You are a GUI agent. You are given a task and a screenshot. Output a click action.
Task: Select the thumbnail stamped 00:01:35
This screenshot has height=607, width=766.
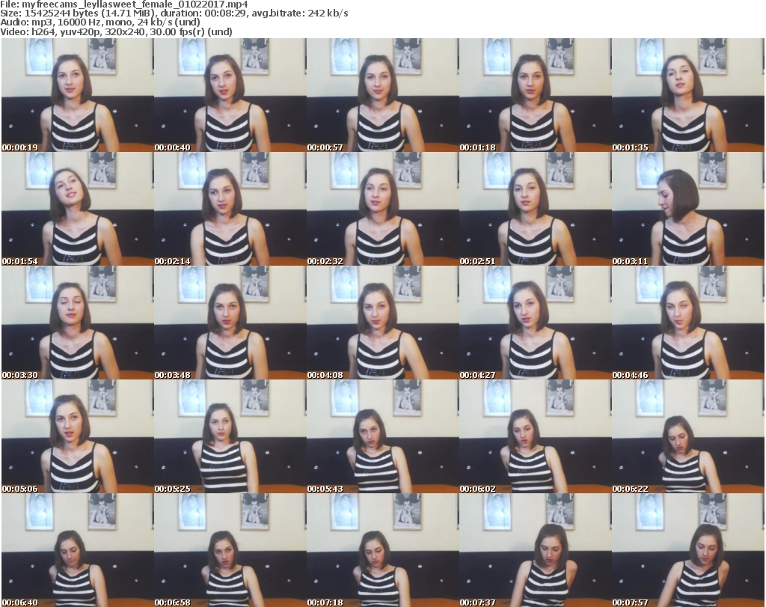pos(688,95)
